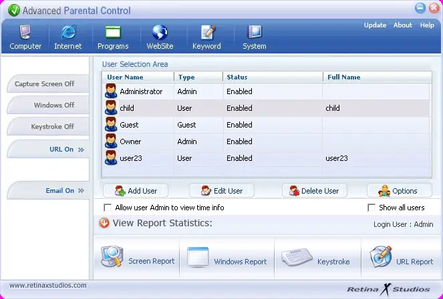
Task: Sort by User Name column header
Action: 138,77
